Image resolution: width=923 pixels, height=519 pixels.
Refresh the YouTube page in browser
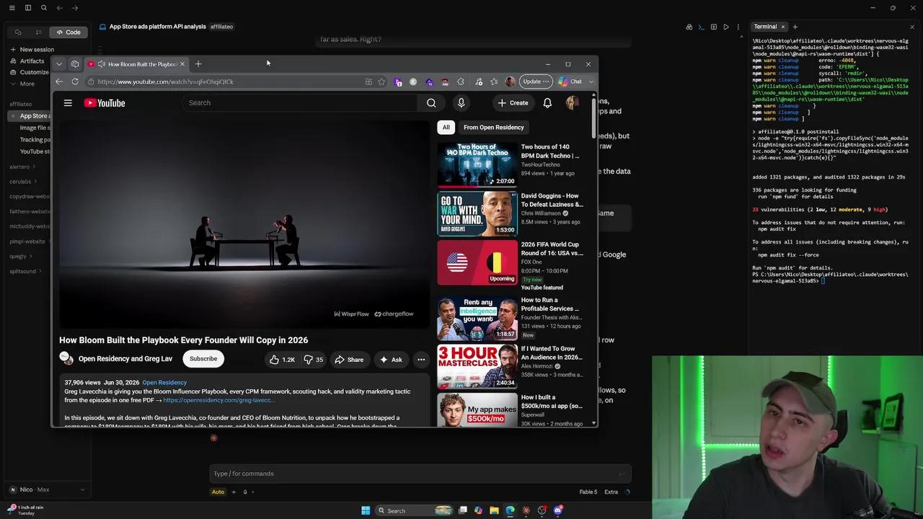(x=75, y=81)
